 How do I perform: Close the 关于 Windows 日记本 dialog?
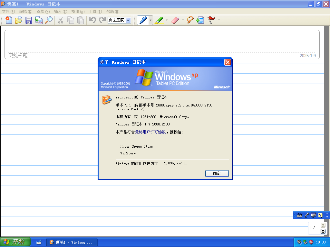[228, 62]
